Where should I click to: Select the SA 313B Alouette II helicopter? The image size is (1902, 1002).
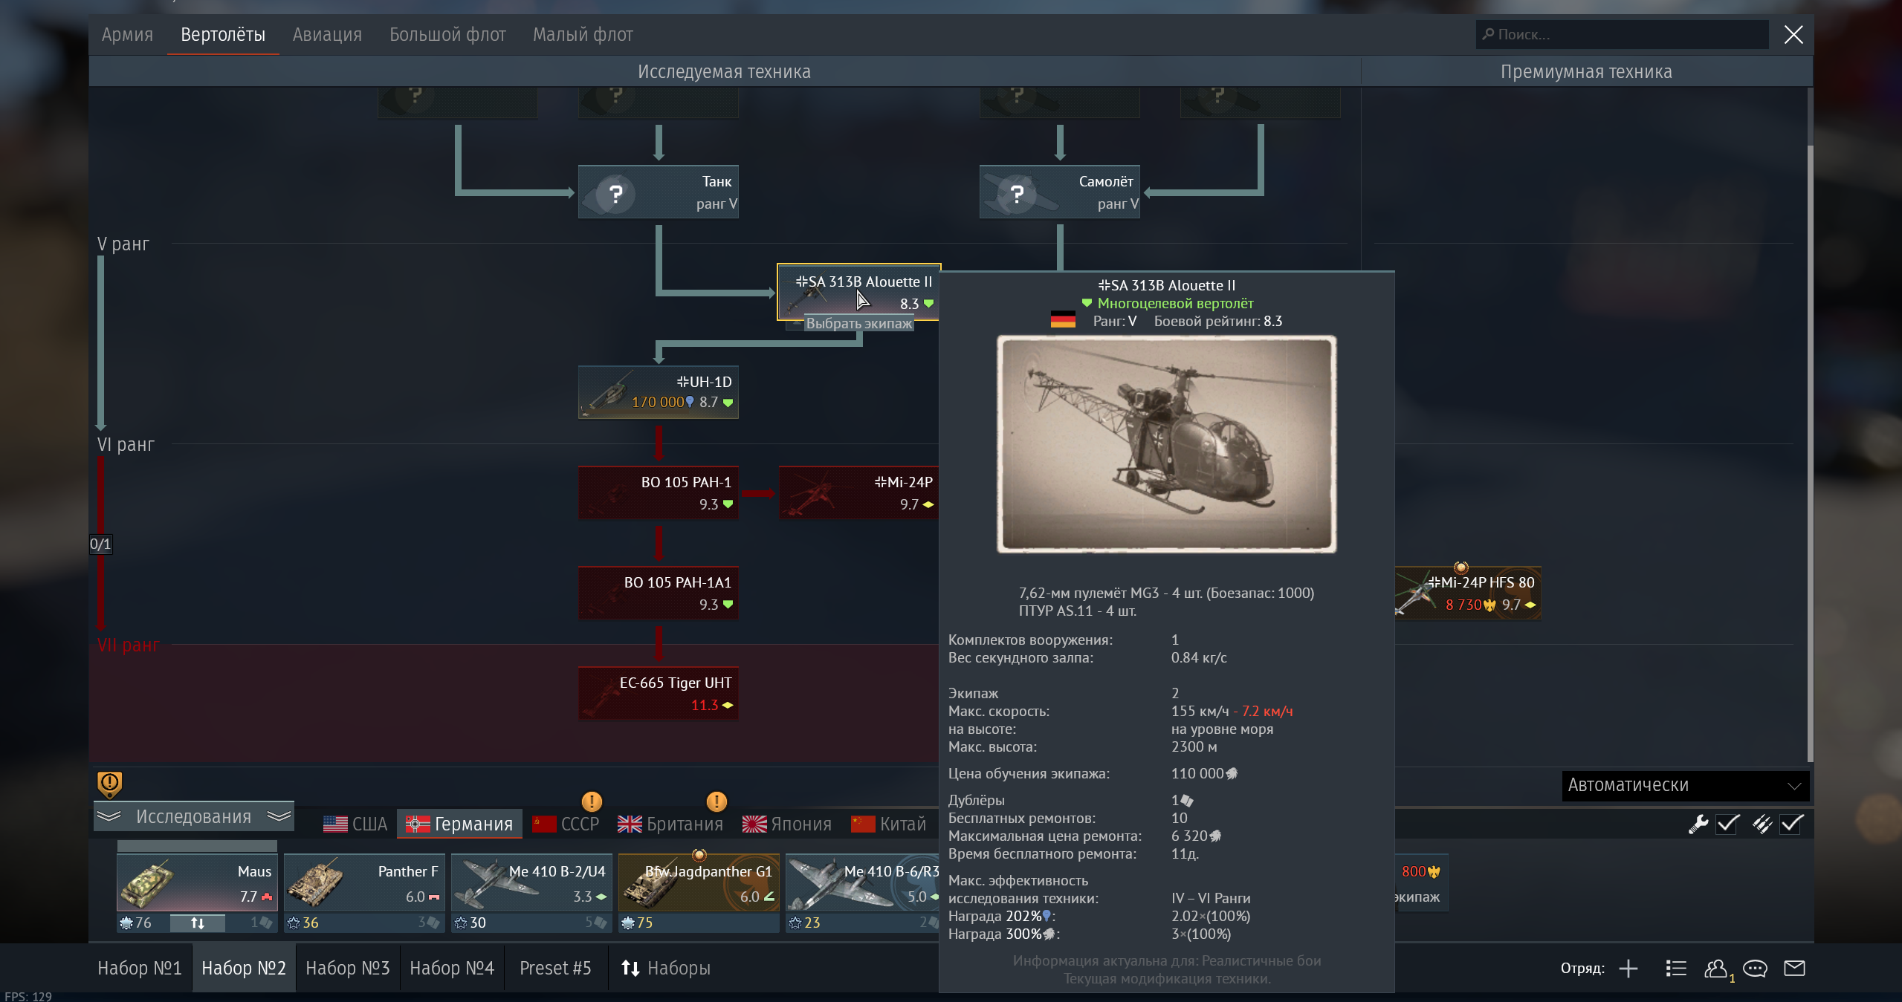[x=859, y=292]
